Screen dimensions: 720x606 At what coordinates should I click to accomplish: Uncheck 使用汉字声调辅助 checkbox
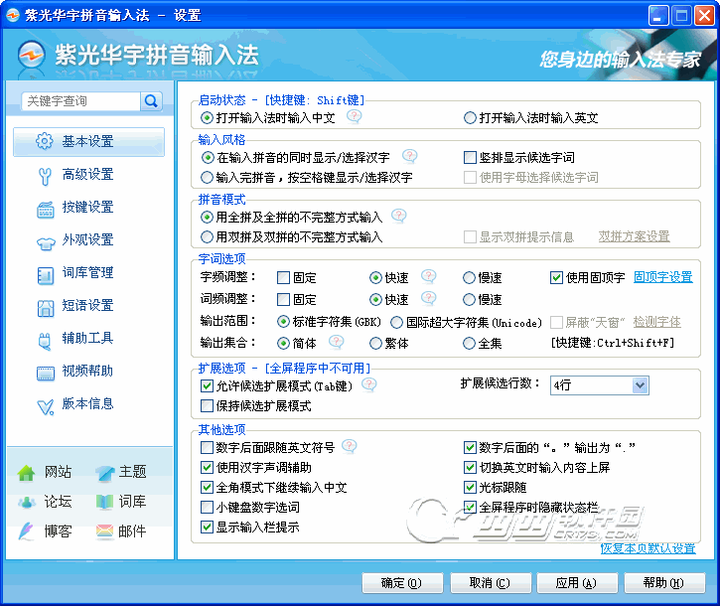pyautogui.click(x=207, y=467)
